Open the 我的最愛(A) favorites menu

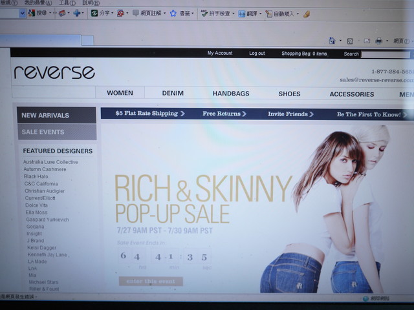[38, 3]
